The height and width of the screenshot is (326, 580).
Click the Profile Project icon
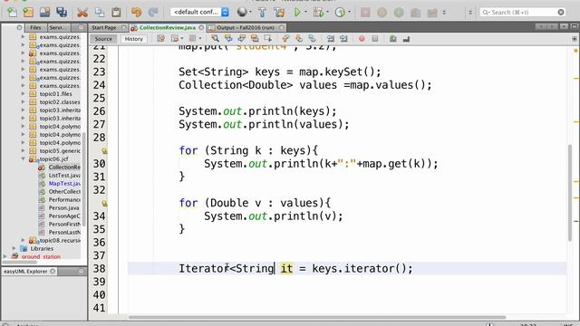coord(340,12)
